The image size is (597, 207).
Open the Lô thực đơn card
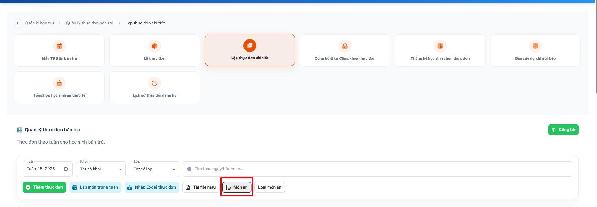coord(155,50)
